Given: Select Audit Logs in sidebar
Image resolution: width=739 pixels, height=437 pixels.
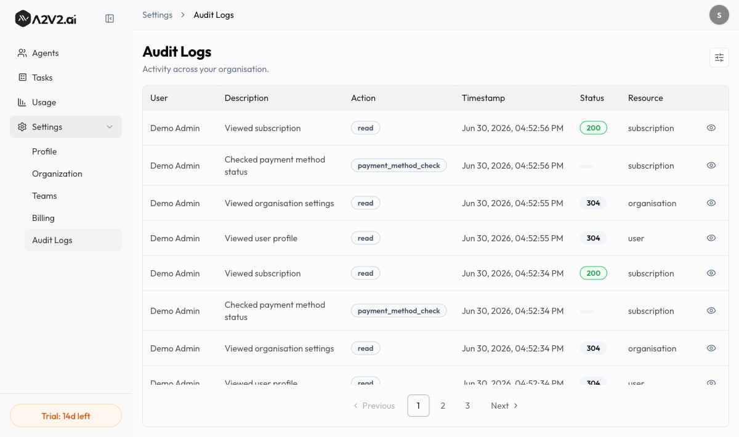Looking at the screenshot, I should click(73, 240).
